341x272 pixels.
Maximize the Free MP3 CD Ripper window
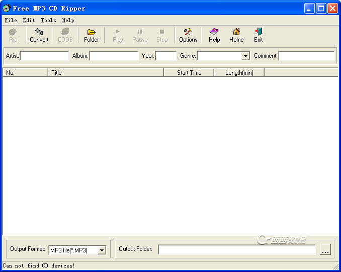[321, 9]
